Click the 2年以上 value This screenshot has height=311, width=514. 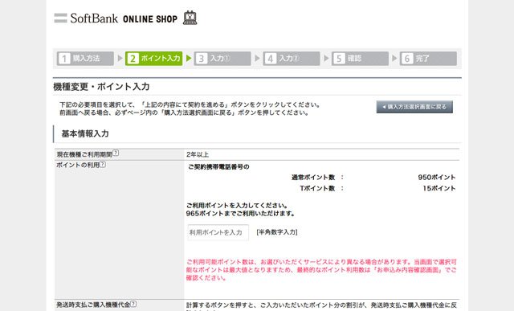tap(198, 154)
